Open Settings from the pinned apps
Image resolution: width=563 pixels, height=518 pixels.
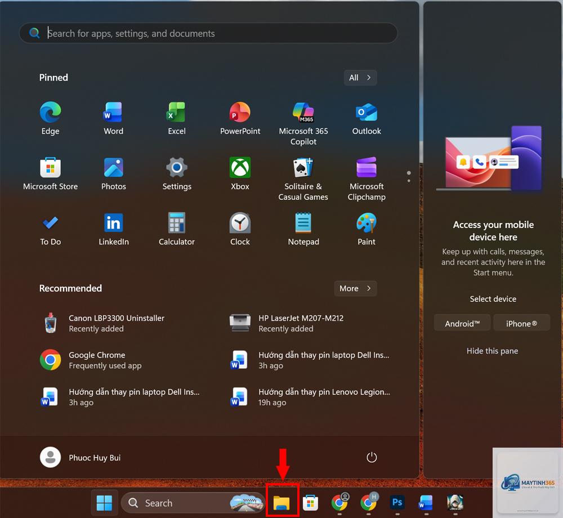[177, 174]
